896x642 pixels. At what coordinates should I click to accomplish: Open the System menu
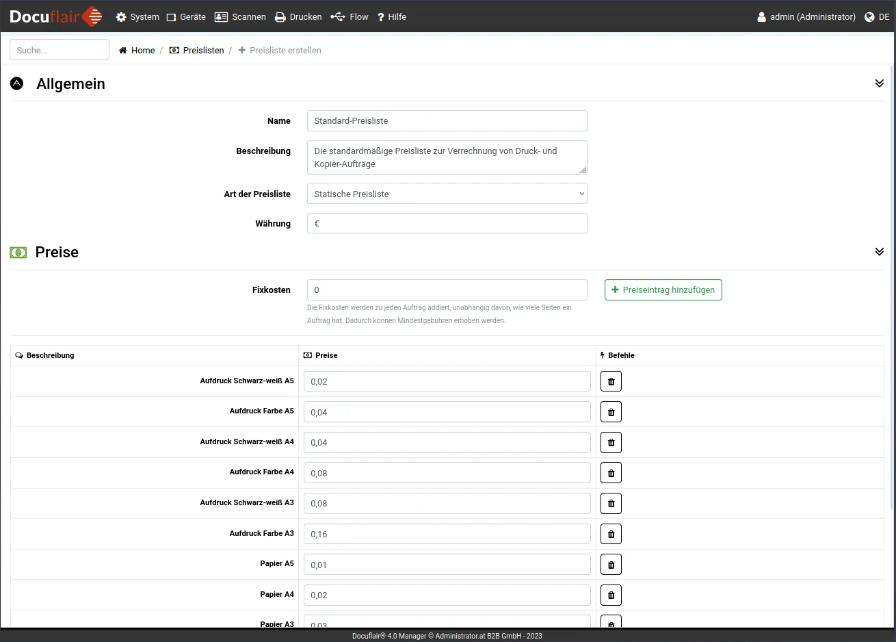click(137, 16)
